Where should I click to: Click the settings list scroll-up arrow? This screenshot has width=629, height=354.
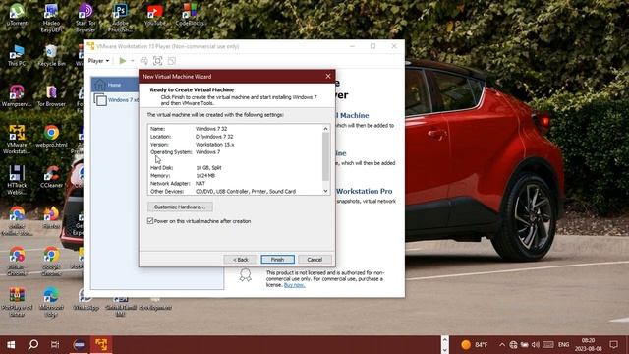click(325, 129)
